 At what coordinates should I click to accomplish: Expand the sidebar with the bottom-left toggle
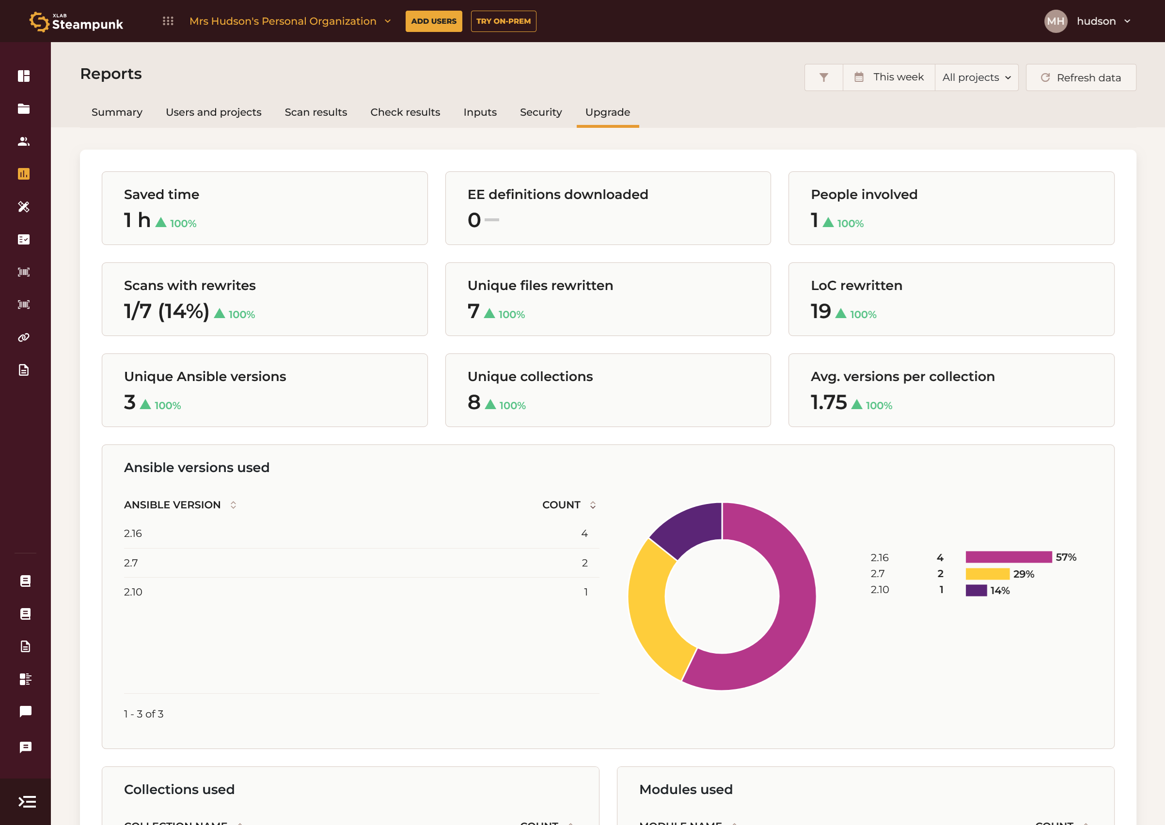[27, 802]
